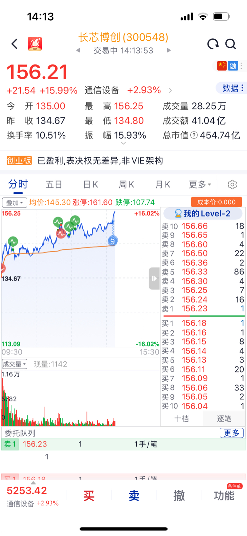Open the three-dot menu beside 融 badge

click(x=242, y=66)
